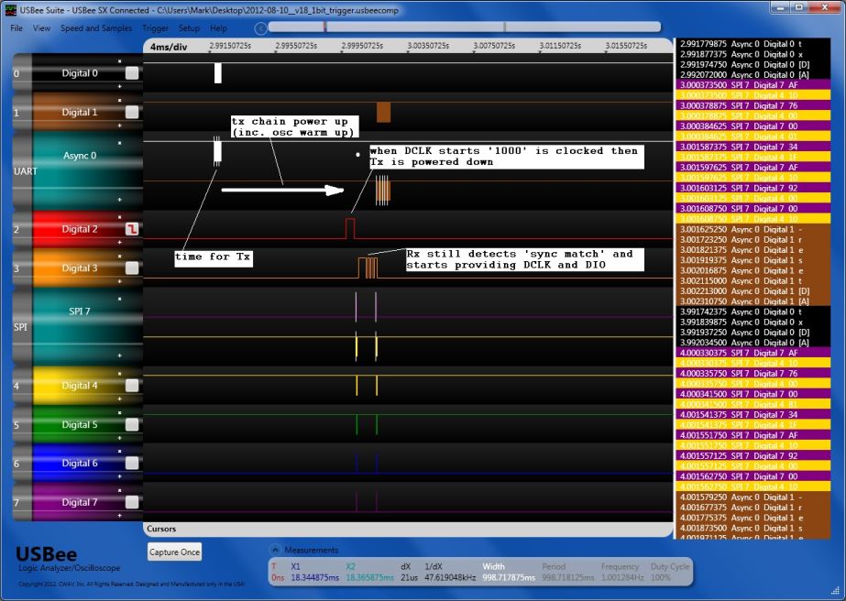Click the waveform overview bar at the top
Image resolution: width=846 pixels, height=601 pixels.
(x=464, y=27)
